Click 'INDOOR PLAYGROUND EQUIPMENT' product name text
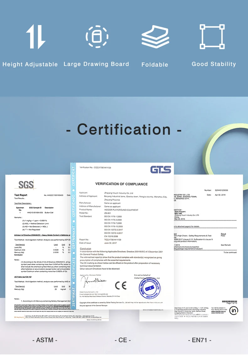 click(x=121, y=210)
